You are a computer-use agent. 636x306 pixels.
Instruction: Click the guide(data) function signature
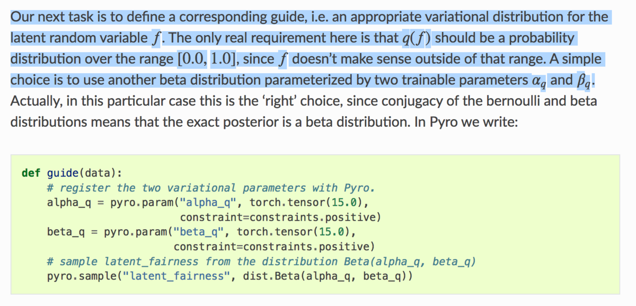click(84, 173)
